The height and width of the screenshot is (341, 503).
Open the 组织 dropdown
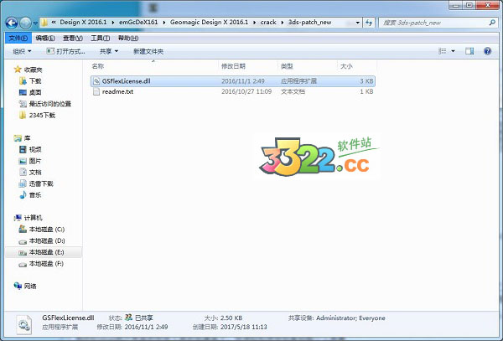click(x=22, y=51)
